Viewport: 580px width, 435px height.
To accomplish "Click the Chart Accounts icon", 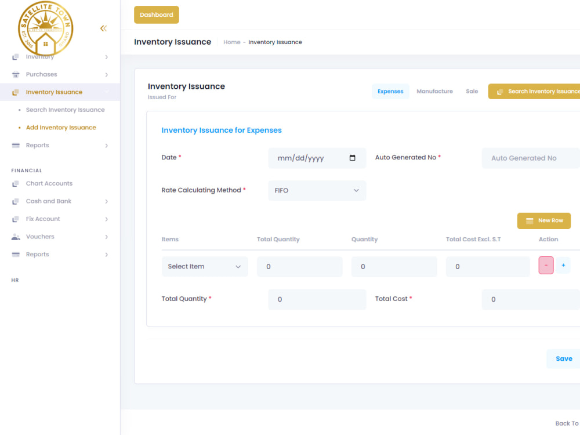I will 16,183.
